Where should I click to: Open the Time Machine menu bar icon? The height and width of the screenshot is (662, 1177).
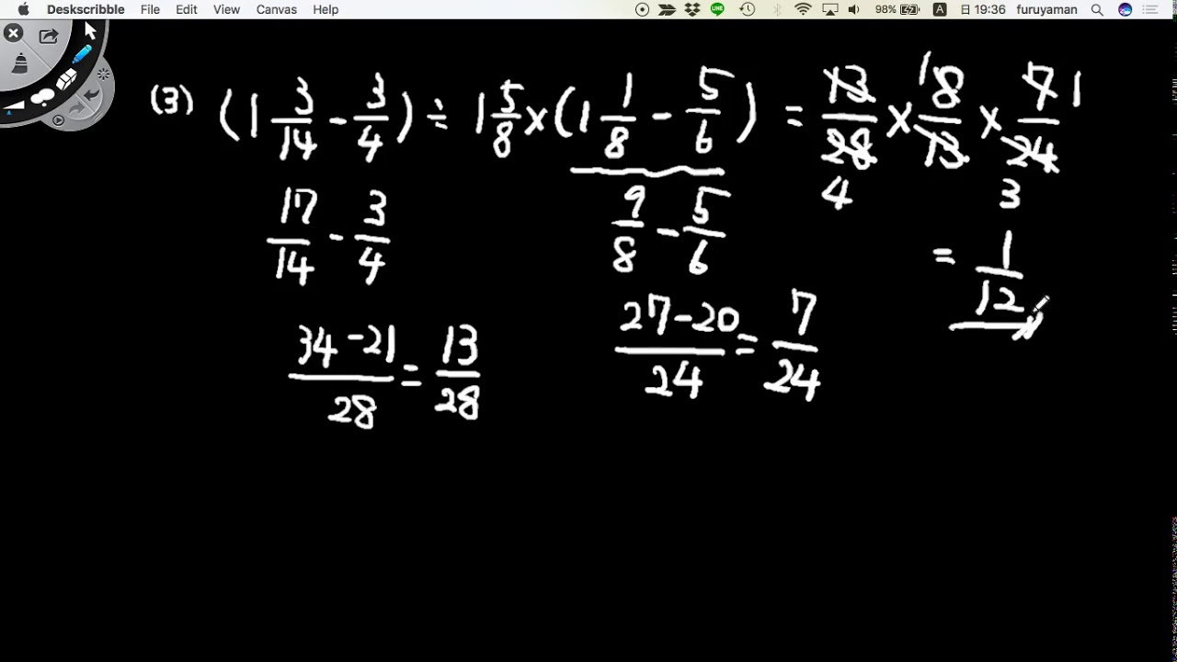748,9
